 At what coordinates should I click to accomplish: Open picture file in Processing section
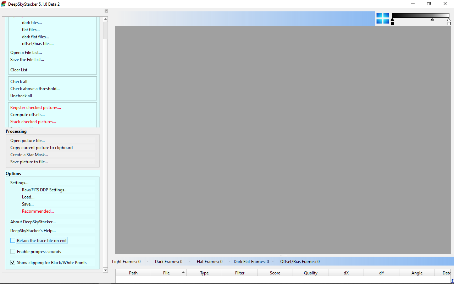click(27, 141)
